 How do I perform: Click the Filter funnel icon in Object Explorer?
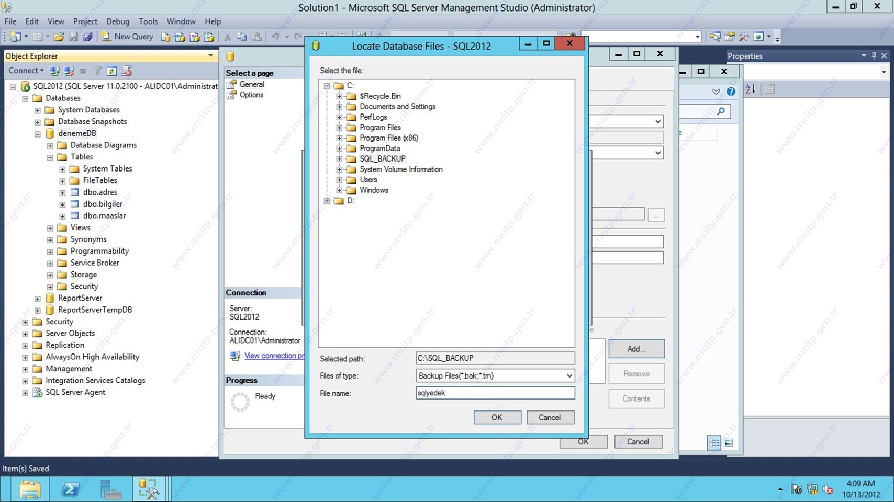point(97,71)
